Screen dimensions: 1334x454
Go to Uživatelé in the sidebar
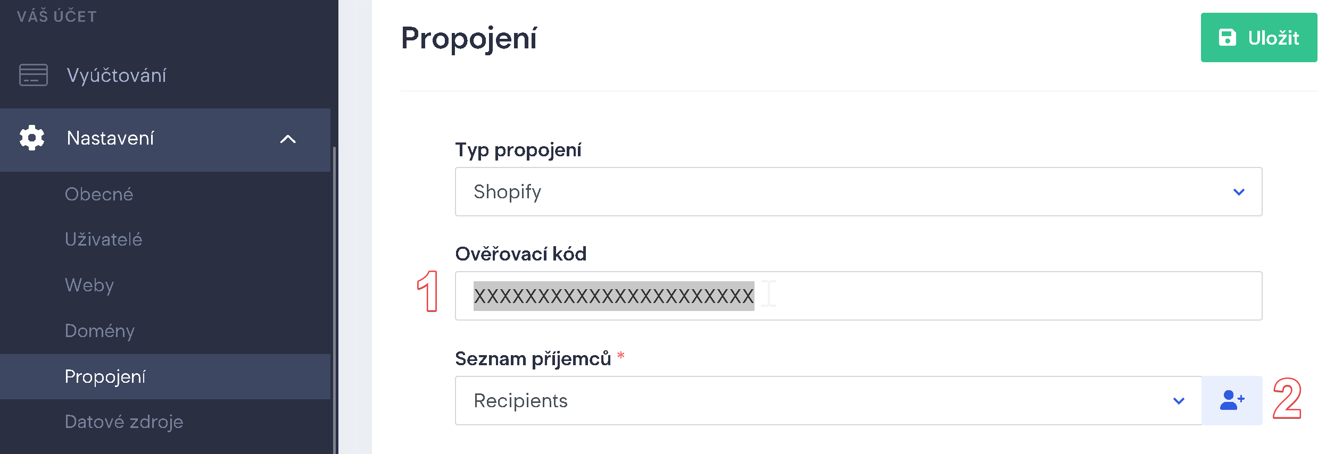click(103, 239)
